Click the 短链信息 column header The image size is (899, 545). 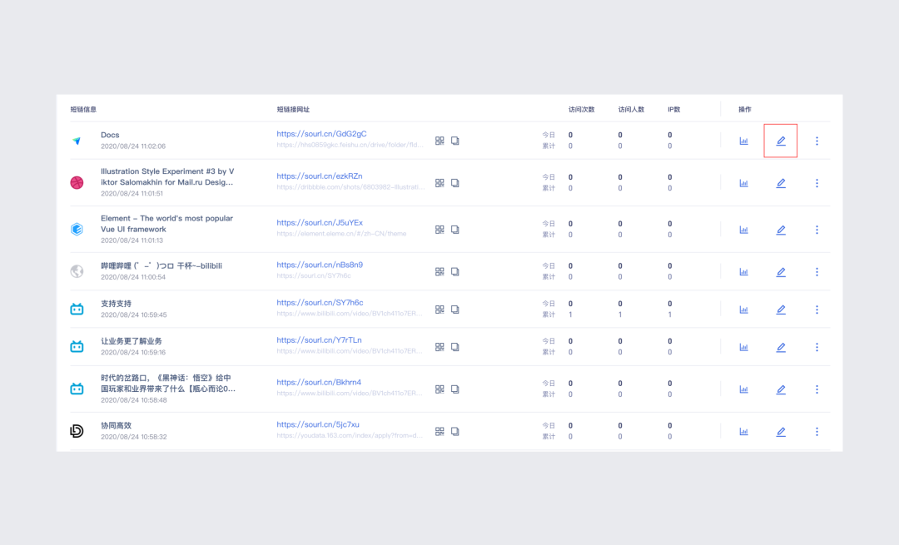coord(83,109)
